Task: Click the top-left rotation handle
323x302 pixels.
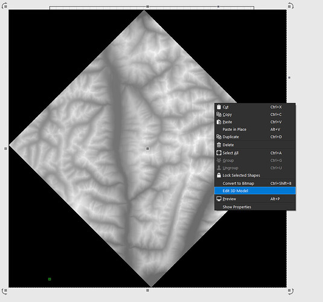Action: pyautogui.click(x=5, y=6)
